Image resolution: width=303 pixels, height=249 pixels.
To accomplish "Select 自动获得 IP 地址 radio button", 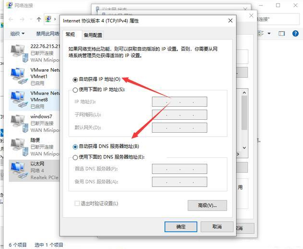I will 75,79.
